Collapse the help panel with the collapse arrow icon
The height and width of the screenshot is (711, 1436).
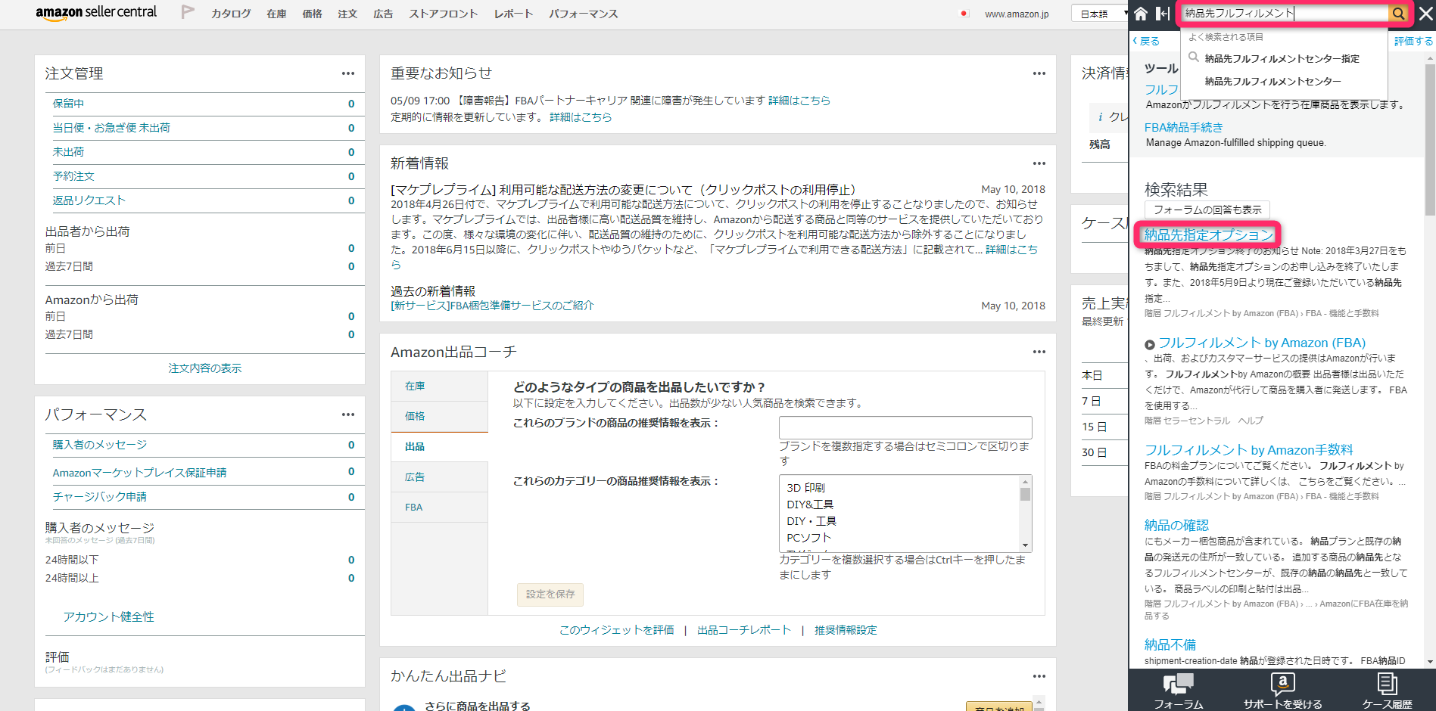(x=1162, y=13)
